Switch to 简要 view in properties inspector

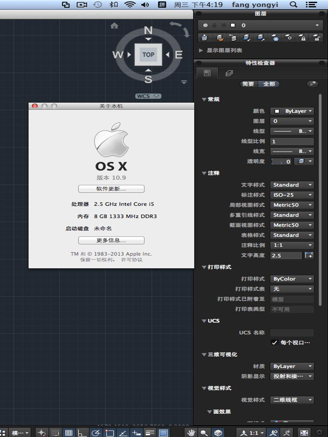(248, 84)
